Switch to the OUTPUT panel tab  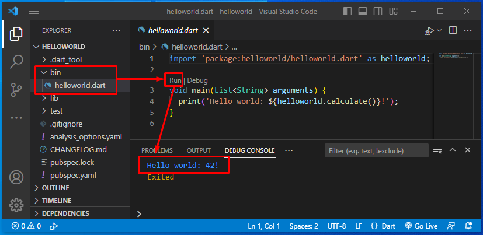(199, 150)
